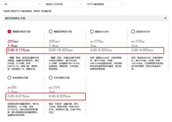Click the 无忧贷 plan description paragraph
The height and width of the screenshot is (122, 172).
click(x=65, y=108)
